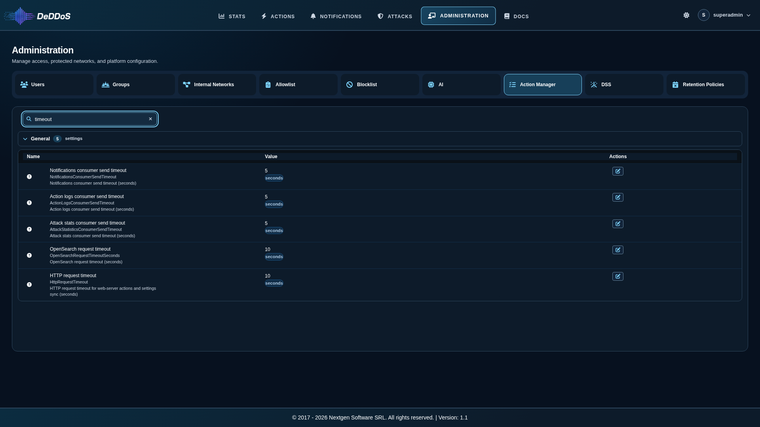760x427 pixels.
Task: Select the Administration nav item
Action: pos(458,16)
